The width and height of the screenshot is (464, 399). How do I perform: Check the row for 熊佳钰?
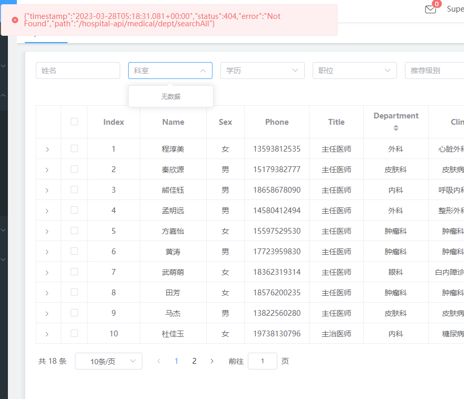(x=74, y=189)
